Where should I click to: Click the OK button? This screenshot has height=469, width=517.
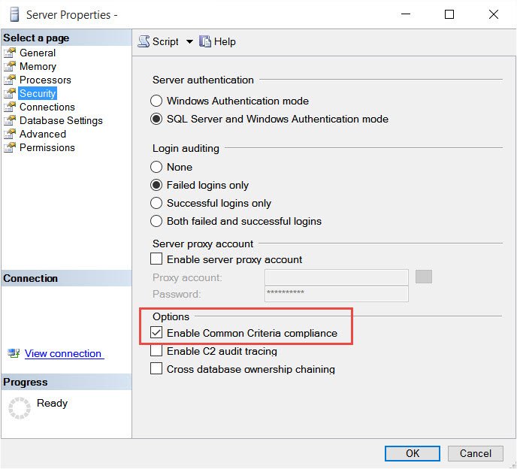413,453
